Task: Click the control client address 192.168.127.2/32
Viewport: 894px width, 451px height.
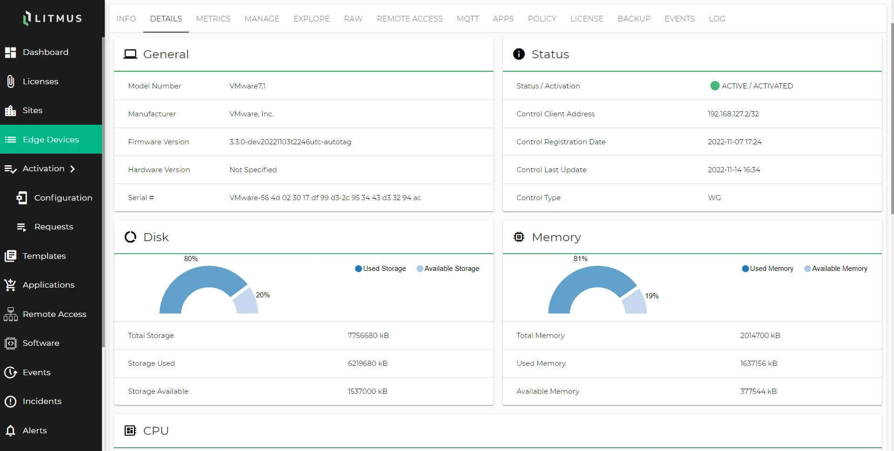Action: 733,114
